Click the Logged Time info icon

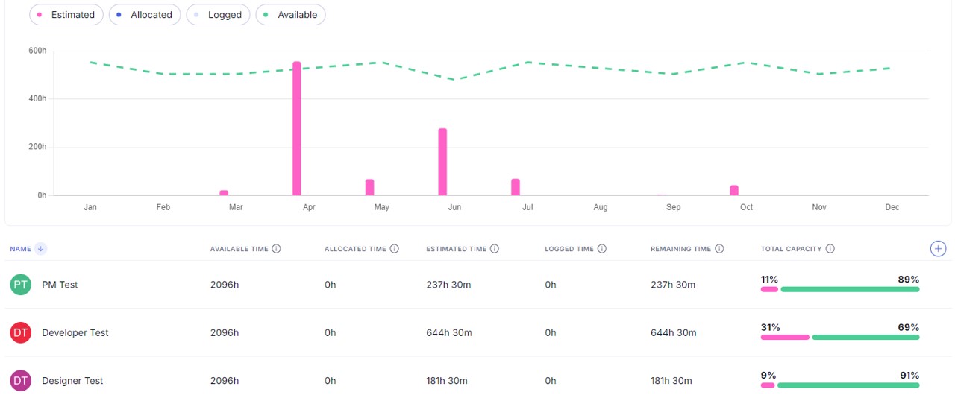(602, 249)
